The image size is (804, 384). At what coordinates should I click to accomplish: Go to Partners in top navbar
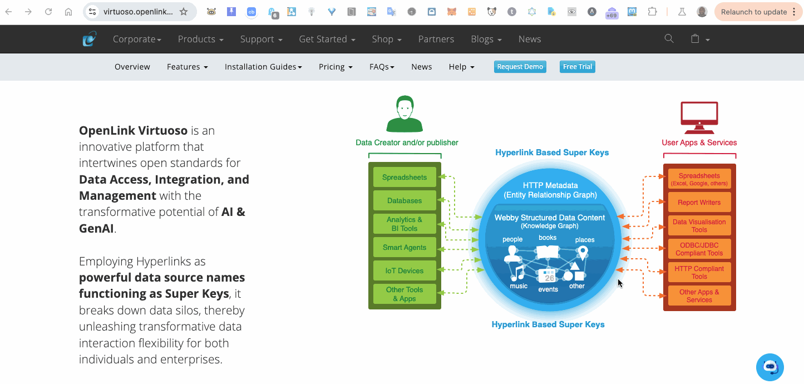point(436,39)
